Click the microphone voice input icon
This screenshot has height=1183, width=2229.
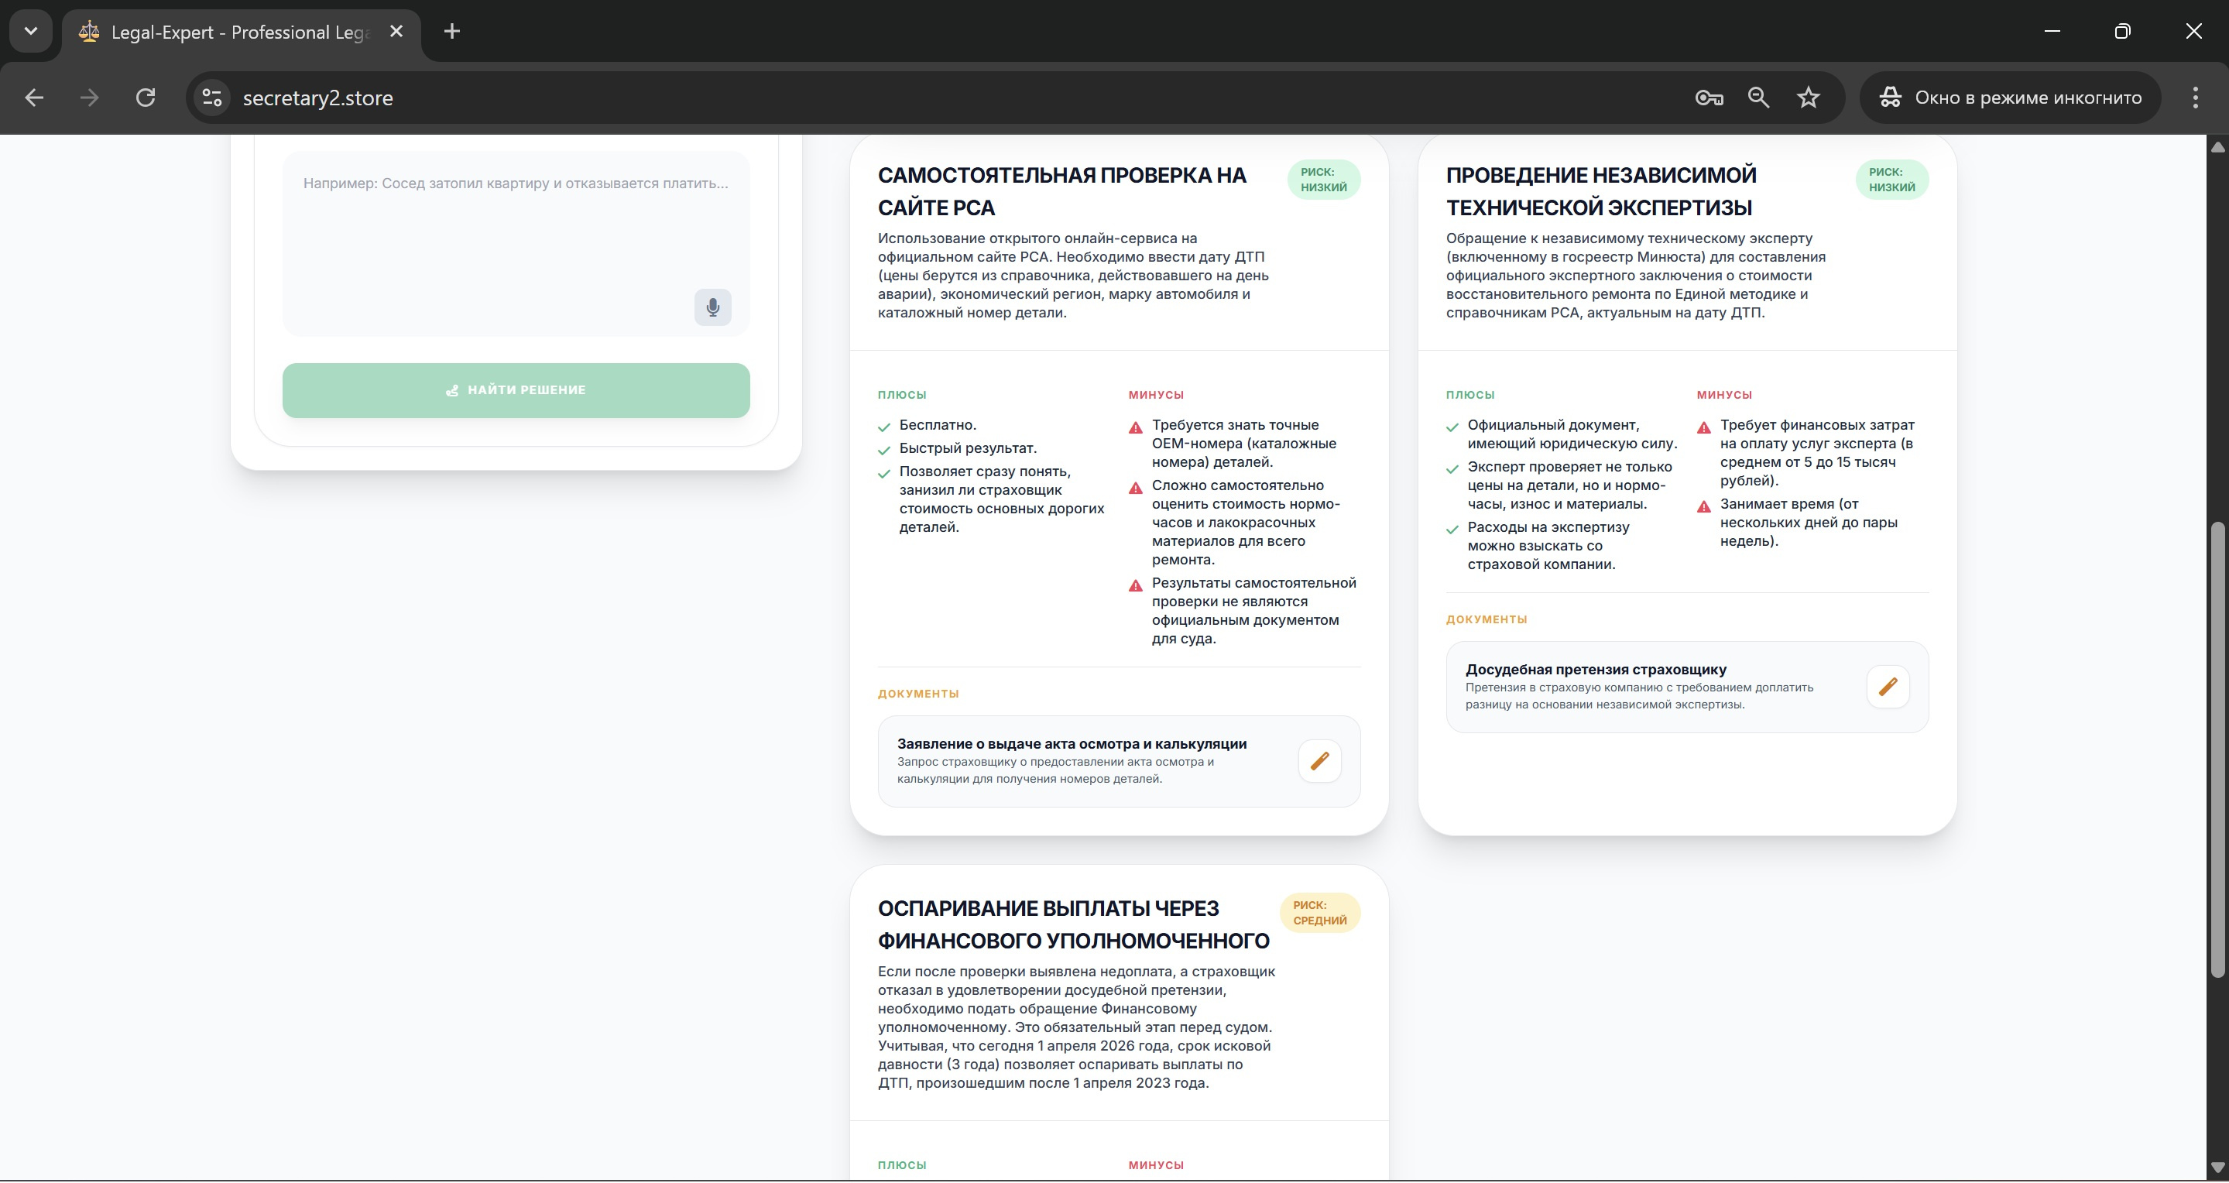[712, 307]
